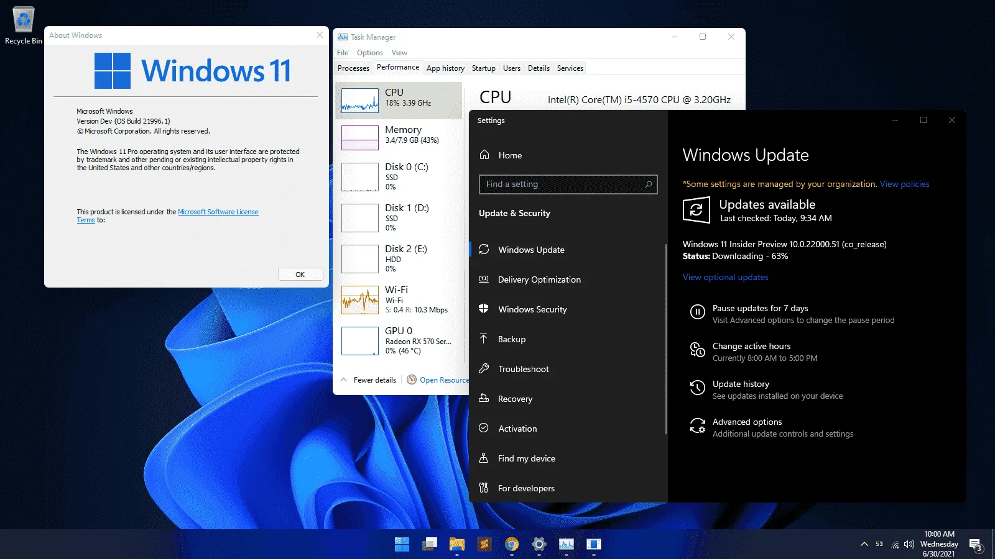Click volume speaker icon in tray

click(909, 544)
